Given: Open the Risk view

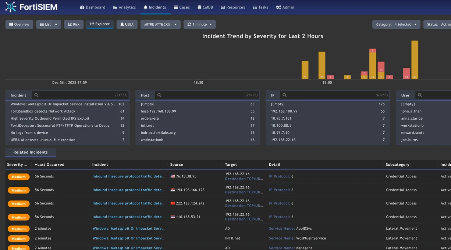Looking at the screenshot, I should 74,24.
